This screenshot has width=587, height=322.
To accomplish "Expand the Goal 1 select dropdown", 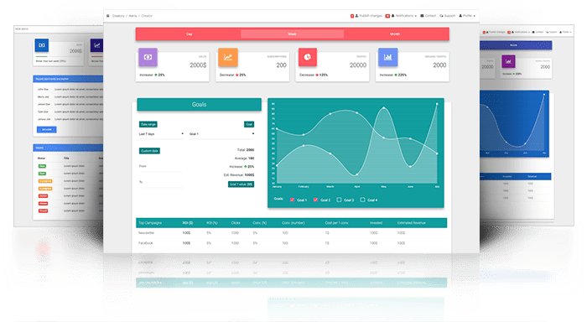I will pos(221,134).
